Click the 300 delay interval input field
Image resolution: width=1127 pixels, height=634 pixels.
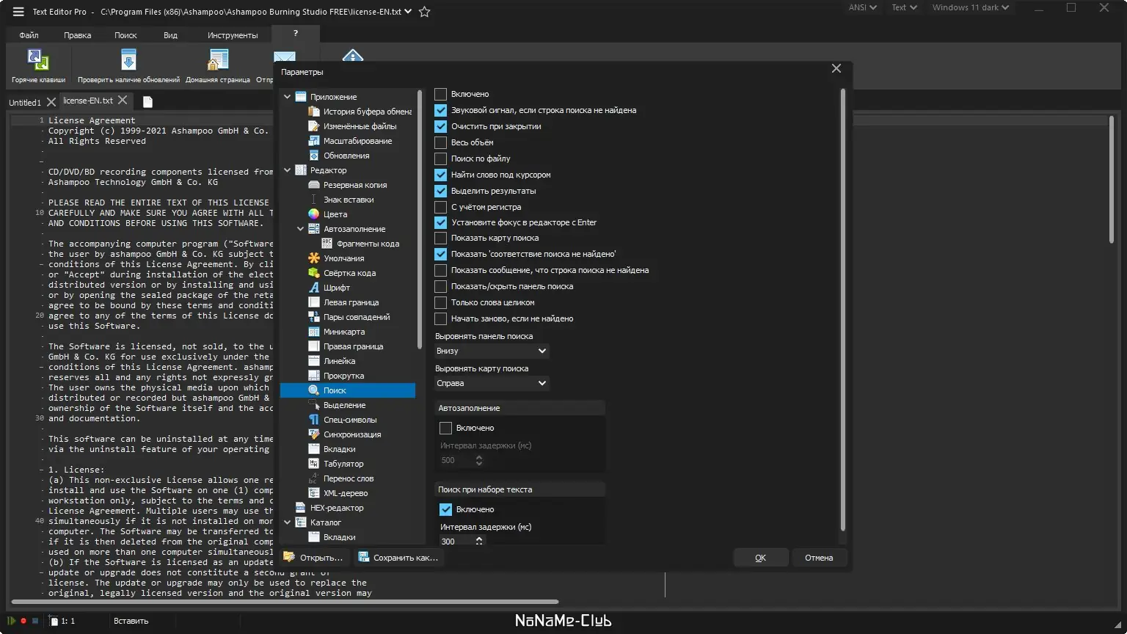click(457, 542)
